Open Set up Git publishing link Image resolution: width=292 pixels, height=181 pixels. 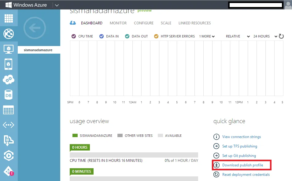coord(239,156)
